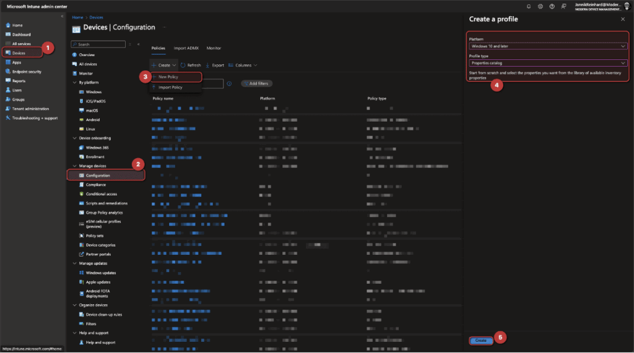
Task: Click the Export download icon
Action: (x=207, y=65)
